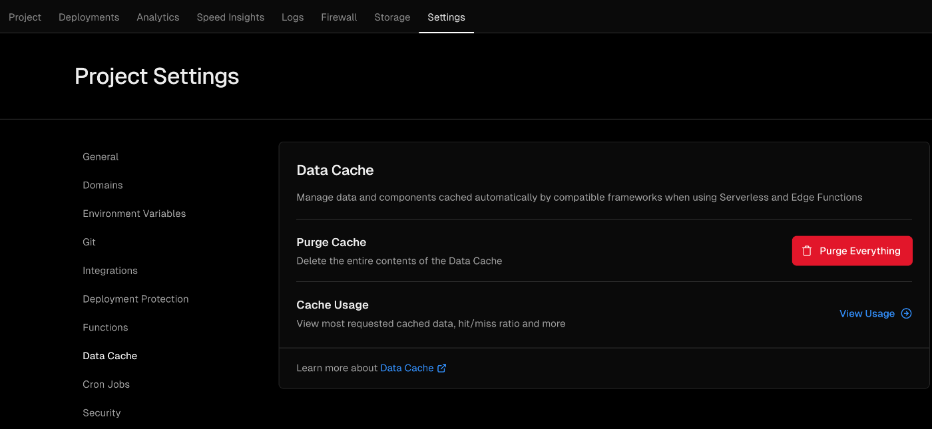Viewport: 932px width, 429px height.
Task: Click the trash icon in Purge Everything
Action: [807, 251]
